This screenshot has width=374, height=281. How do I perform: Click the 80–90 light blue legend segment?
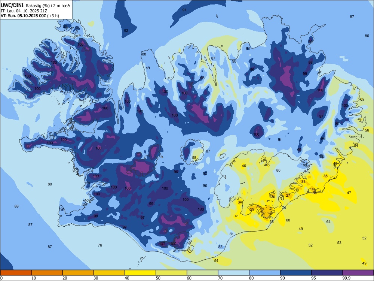click(x=265, y=273)
